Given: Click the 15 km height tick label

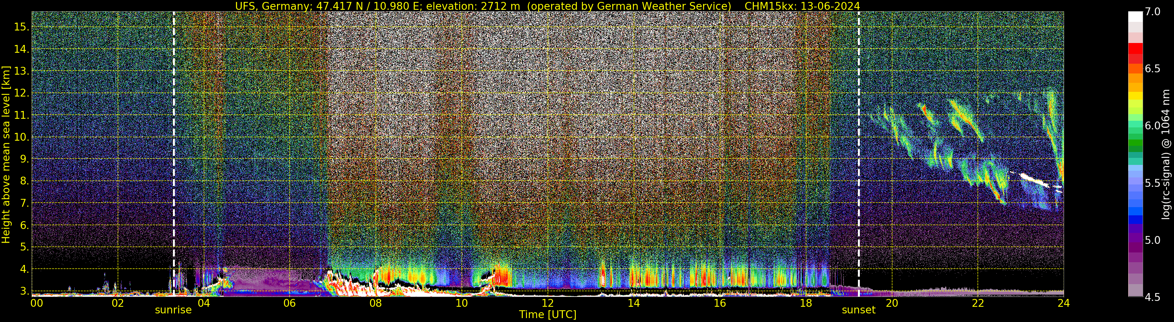Looking at the screenshot, I should pos(22,27).
